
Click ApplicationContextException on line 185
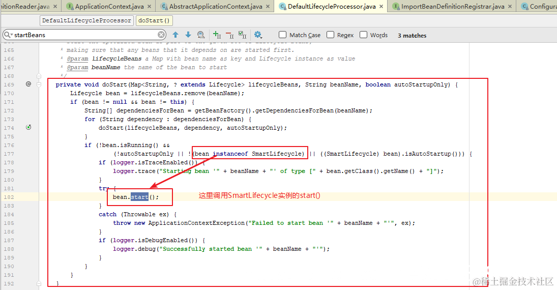point(196,223)
